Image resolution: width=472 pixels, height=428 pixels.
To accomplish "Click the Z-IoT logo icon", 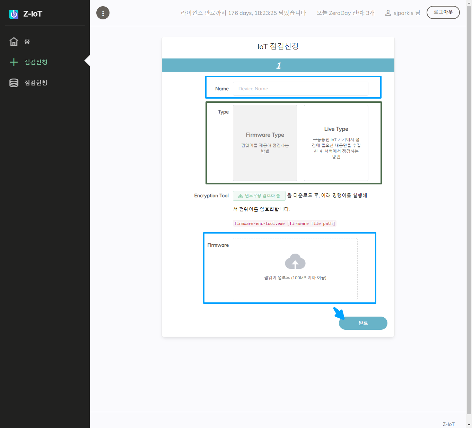I will point(14,14).
